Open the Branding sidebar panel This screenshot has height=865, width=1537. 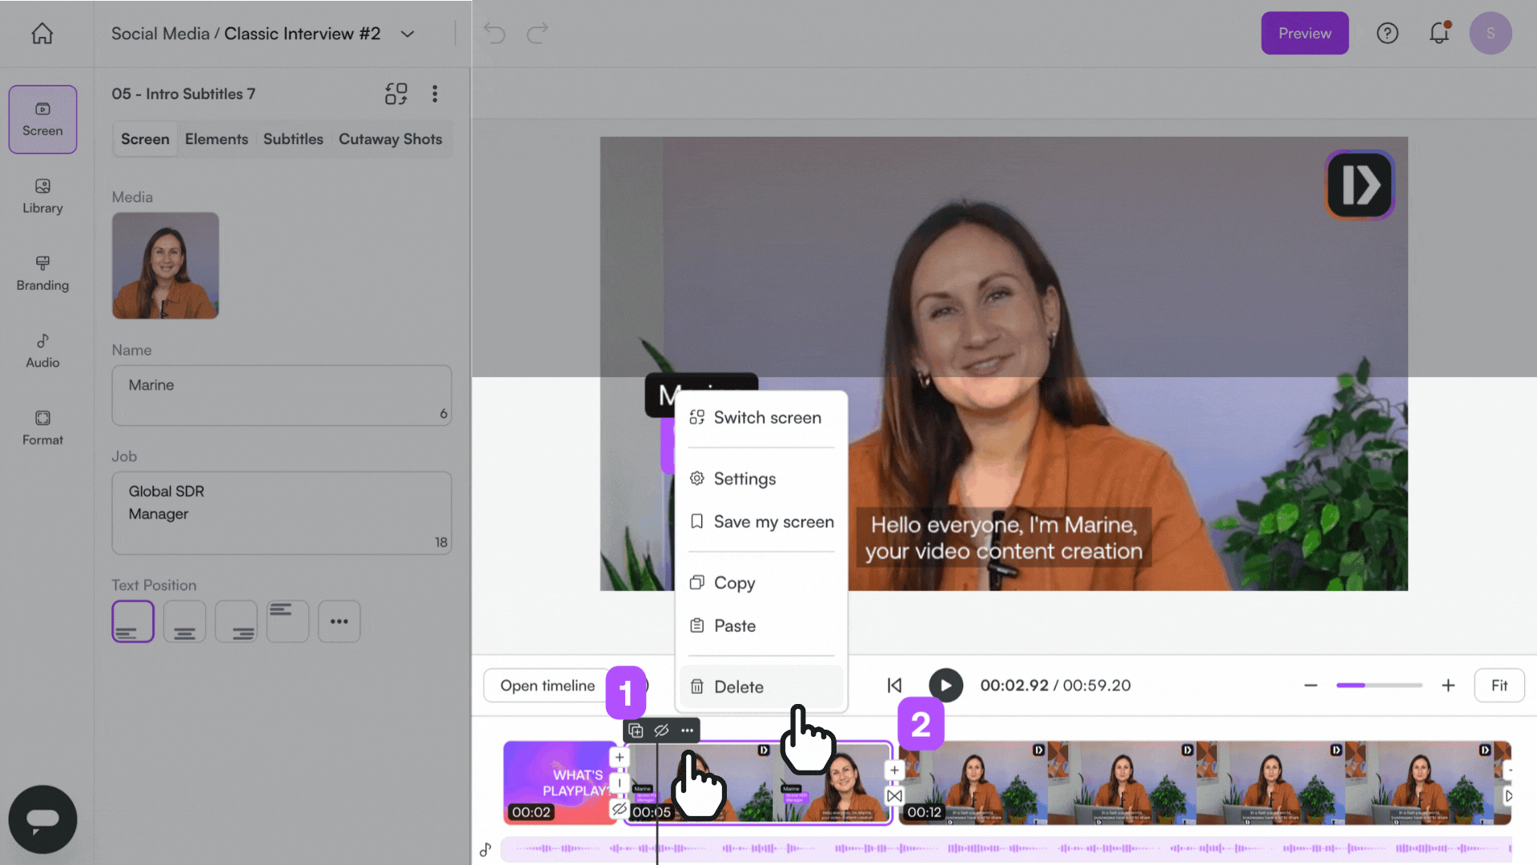(42, 273)
